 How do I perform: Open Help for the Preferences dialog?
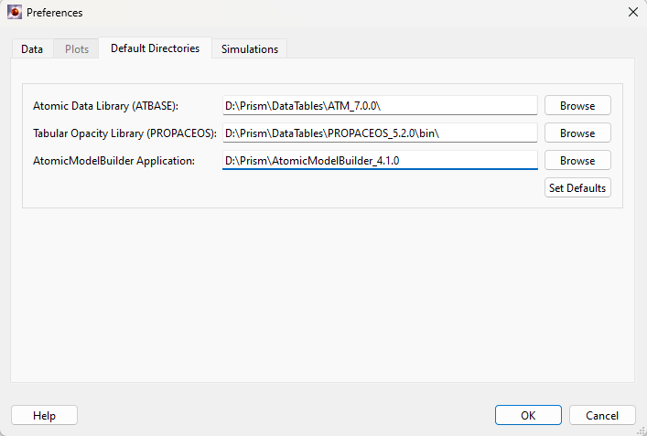click(44, 415)
